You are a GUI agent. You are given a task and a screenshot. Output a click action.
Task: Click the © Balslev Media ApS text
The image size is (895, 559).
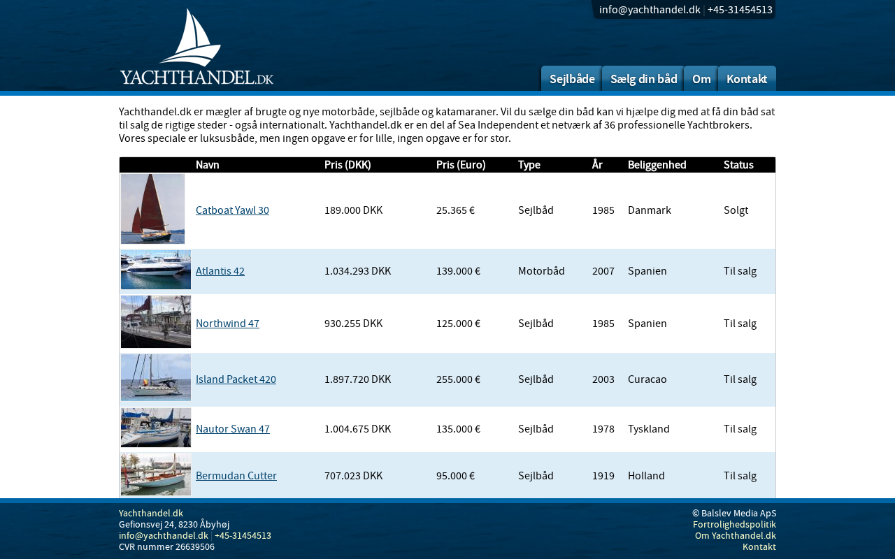click(x=734, y=514)
